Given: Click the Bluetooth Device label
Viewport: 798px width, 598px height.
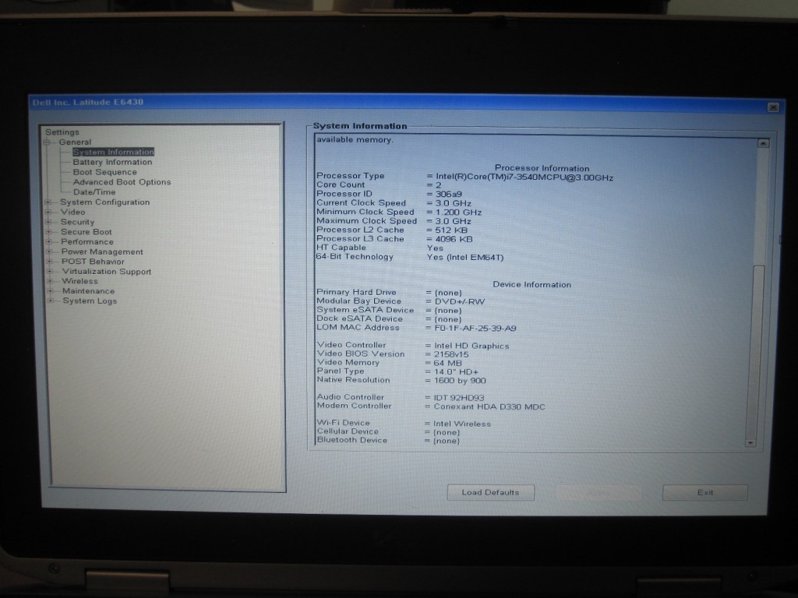Looking at the screenshot, I should 351,440.
